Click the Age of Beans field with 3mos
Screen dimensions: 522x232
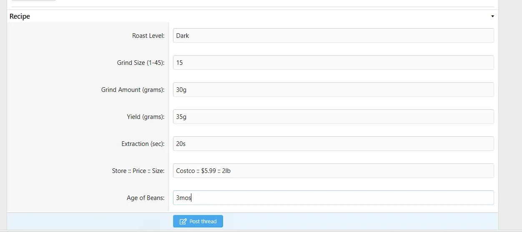pos(334,198)
